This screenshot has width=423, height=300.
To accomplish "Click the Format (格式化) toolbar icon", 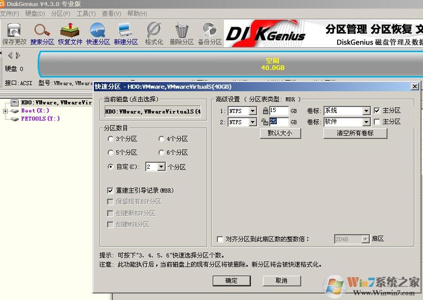I will coord(154,34).
